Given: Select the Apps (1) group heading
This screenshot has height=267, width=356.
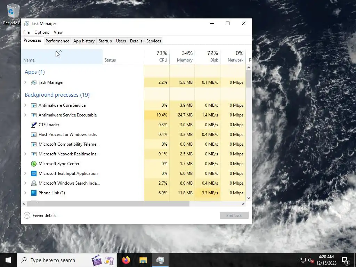Looking at the screenshot, I should (35, 72).
